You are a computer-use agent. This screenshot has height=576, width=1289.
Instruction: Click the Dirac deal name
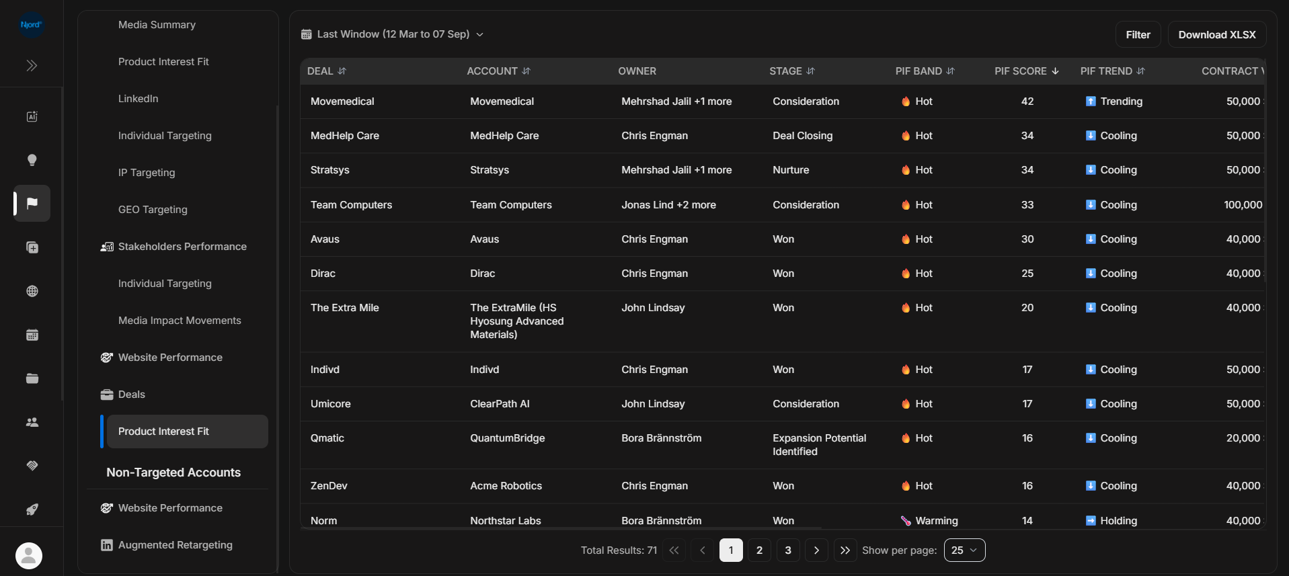tap(323, 274)
